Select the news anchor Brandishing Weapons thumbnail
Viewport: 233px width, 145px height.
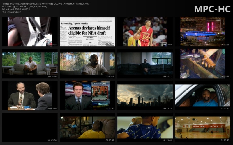pyautogui.click(x=87, y=95)
